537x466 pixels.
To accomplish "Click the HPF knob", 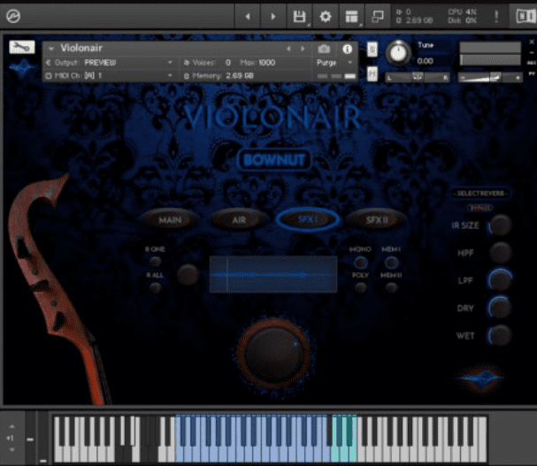I will (x=500, y=253).
